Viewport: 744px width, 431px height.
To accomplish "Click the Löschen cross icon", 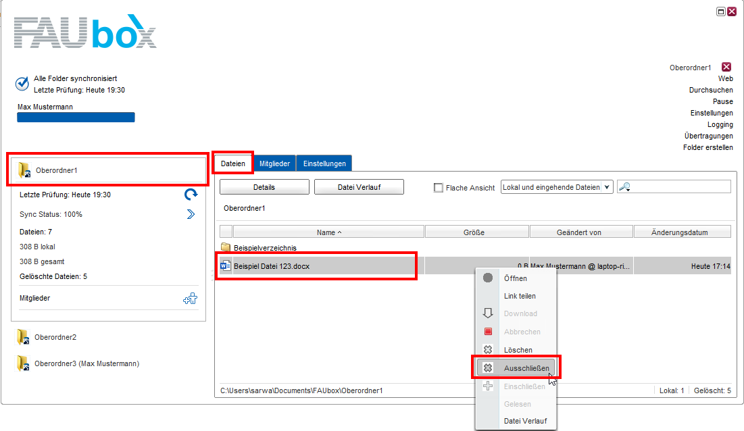I will click(488, 349).
